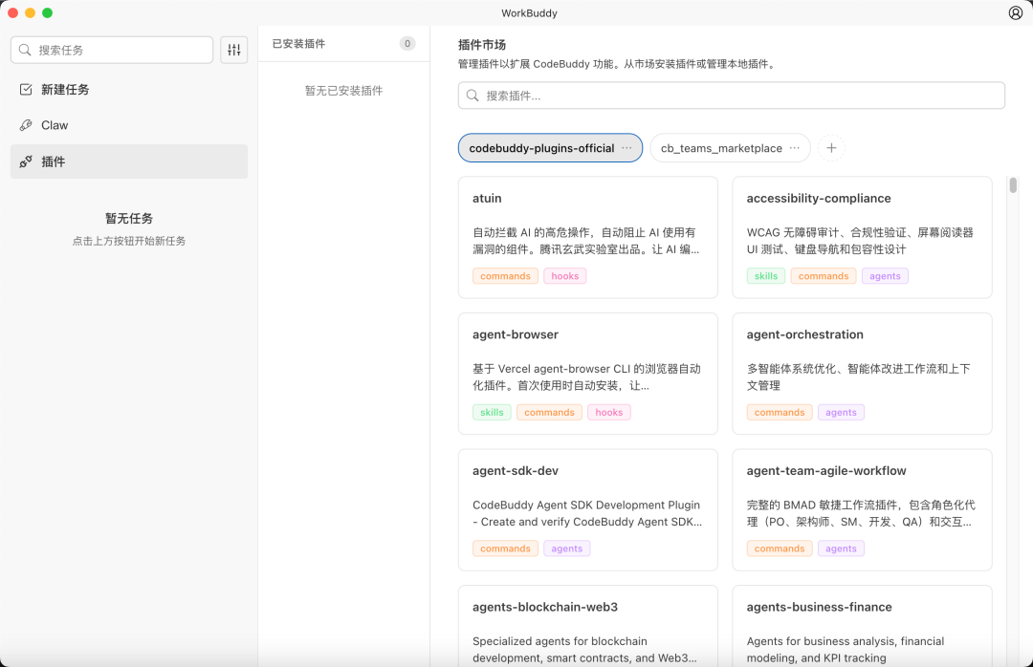Click commands tag on agent-orchestration card
1033x667 pixels.
coord(780,412)
